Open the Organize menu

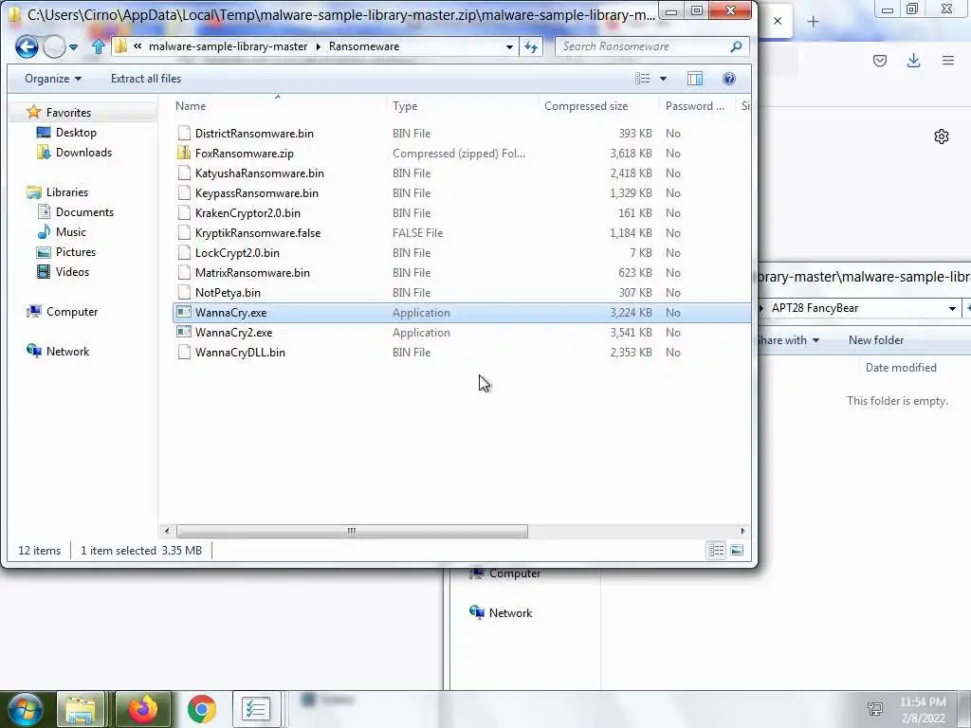[x=53, y=79]
